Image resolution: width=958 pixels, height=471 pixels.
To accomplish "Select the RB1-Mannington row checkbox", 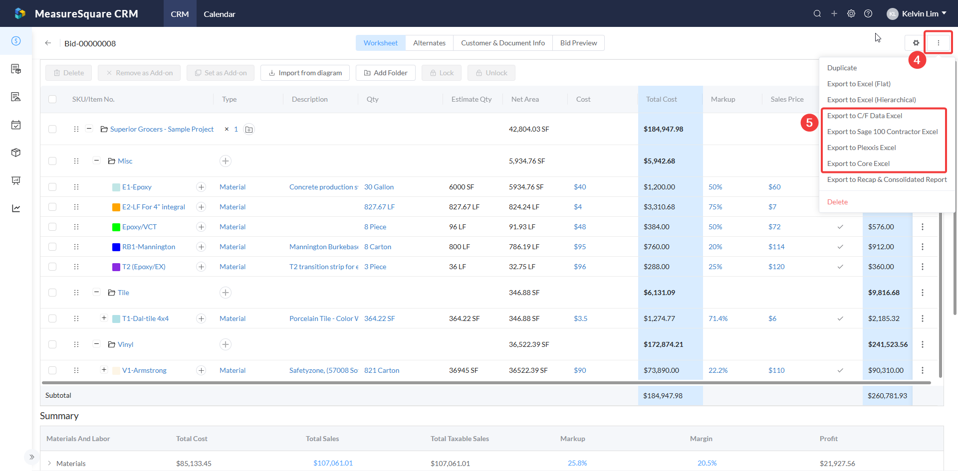I will point(52,247).
